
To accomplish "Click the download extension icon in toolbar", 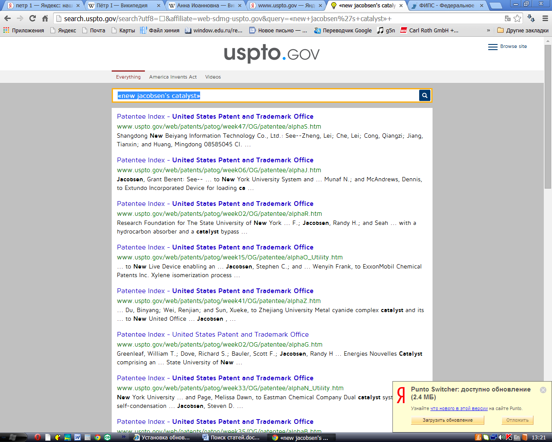I will coord(531,19).
